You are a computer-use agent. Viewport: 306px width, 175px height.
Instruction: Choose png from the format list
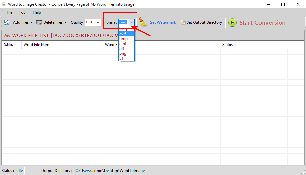[127, 53]
